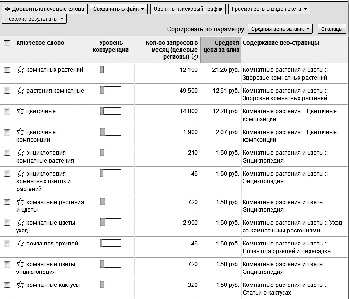
Task: Check the row 'почва для орхидей'
Action: pyautogui.click(x=7, y=244)
